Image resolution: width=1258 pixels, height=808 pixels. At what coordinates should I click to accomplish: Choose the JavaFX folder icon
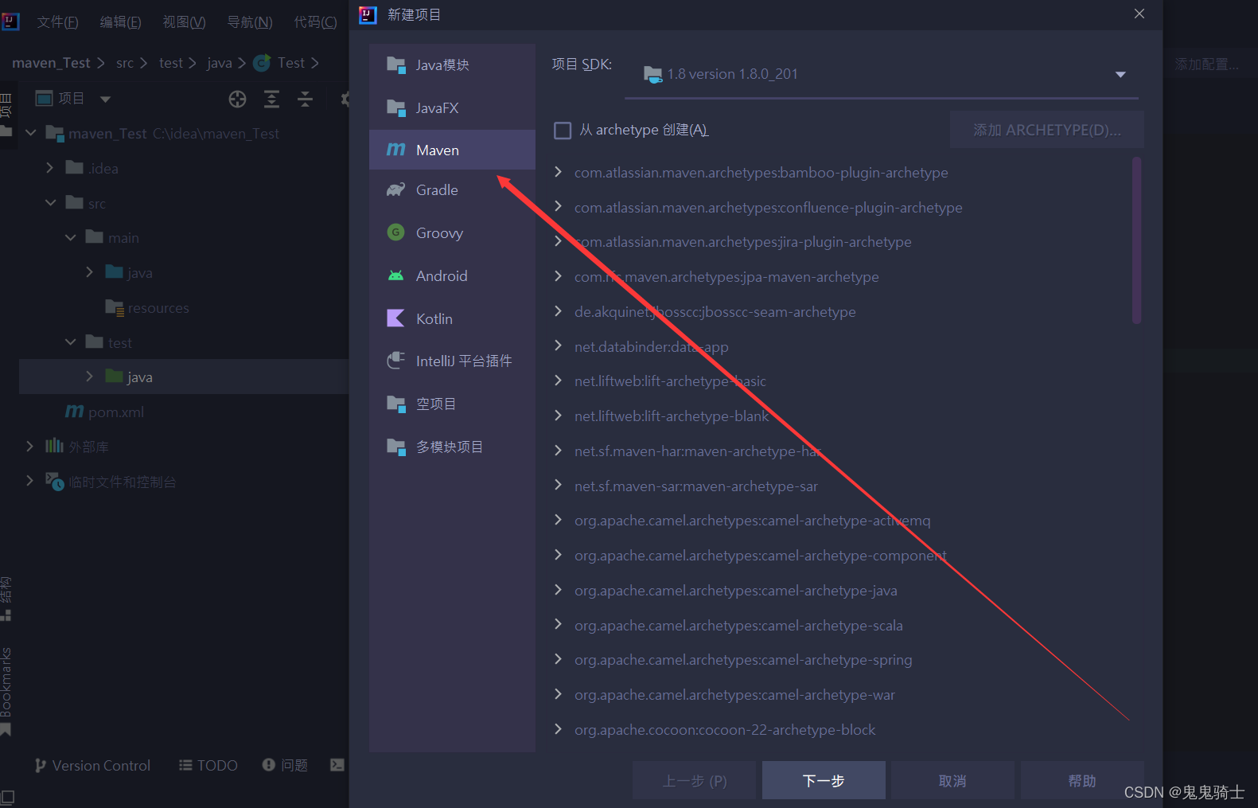point(395,107)
